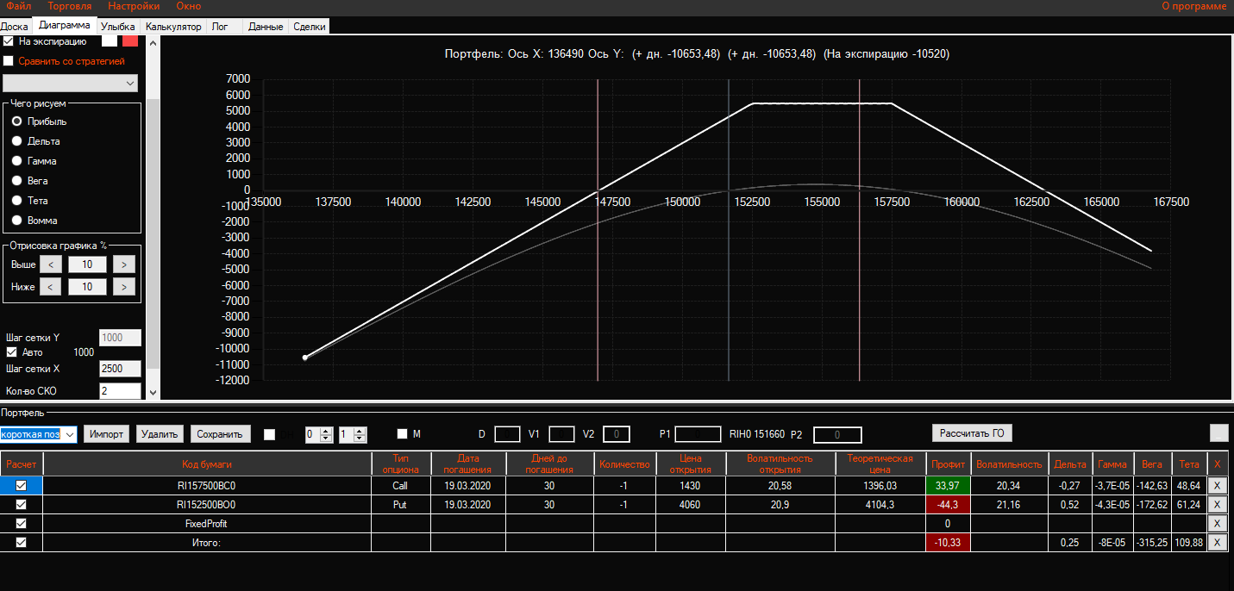Click the left panel vertical scrollbar thumb
Screen dimensions: 1234x591
153,233
